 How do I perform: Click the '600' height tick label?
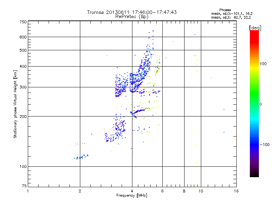(23, 37)
